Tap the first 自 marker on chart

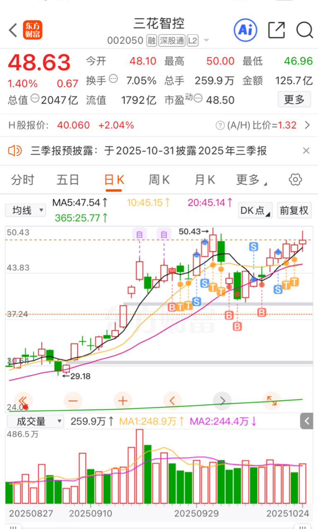coord(139,235)
